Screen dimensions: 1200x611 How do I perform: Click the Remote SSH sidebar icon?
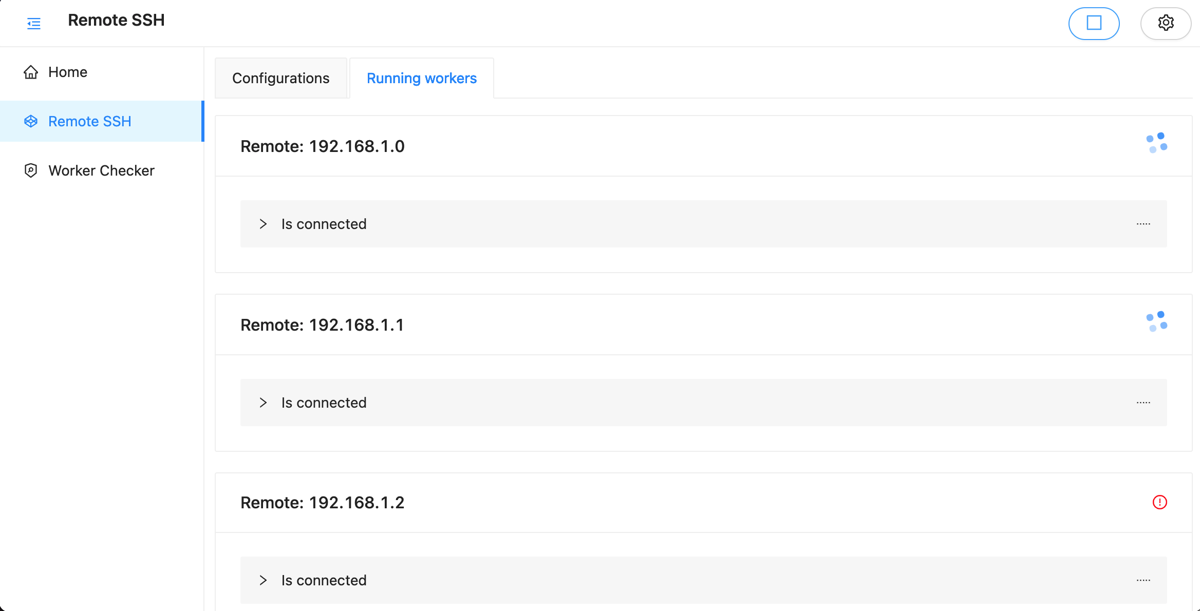coord(31,122)
